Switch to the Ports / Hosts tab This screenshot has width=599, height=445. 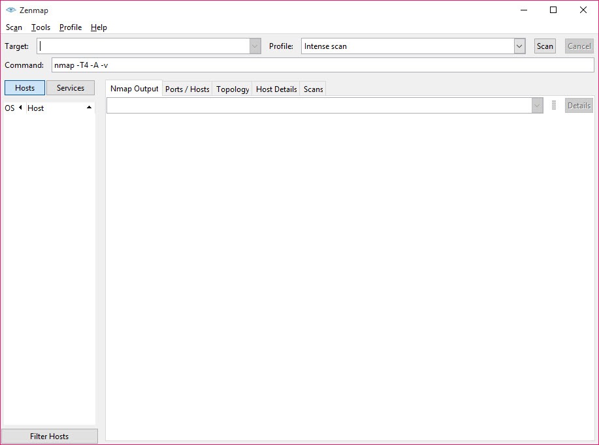click(x=187, y=89)
